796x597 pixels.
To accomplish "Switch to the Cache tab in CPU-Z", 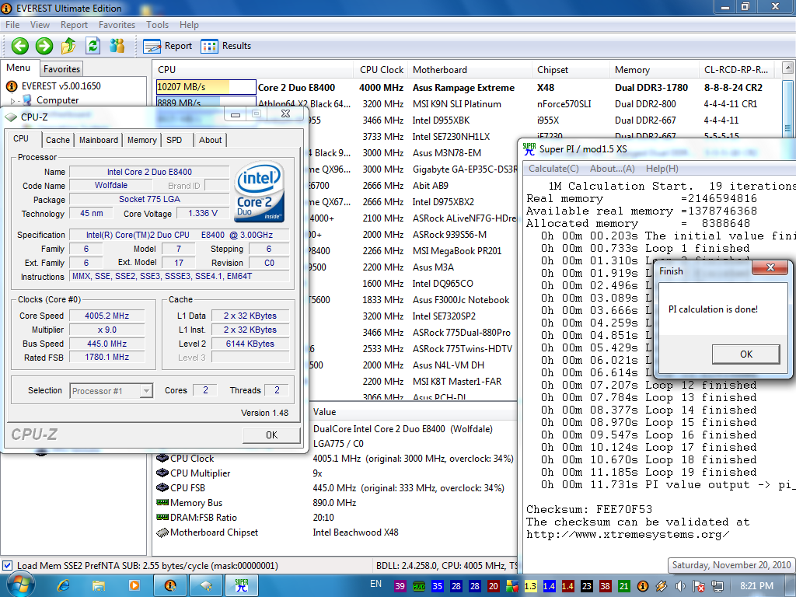I will click(x=58, y=140).
